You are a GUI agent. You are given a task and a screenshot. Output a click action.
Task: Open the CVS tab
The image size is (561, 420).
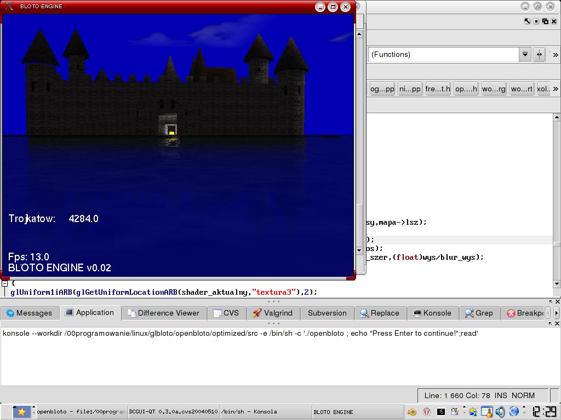tap(226, 313)
